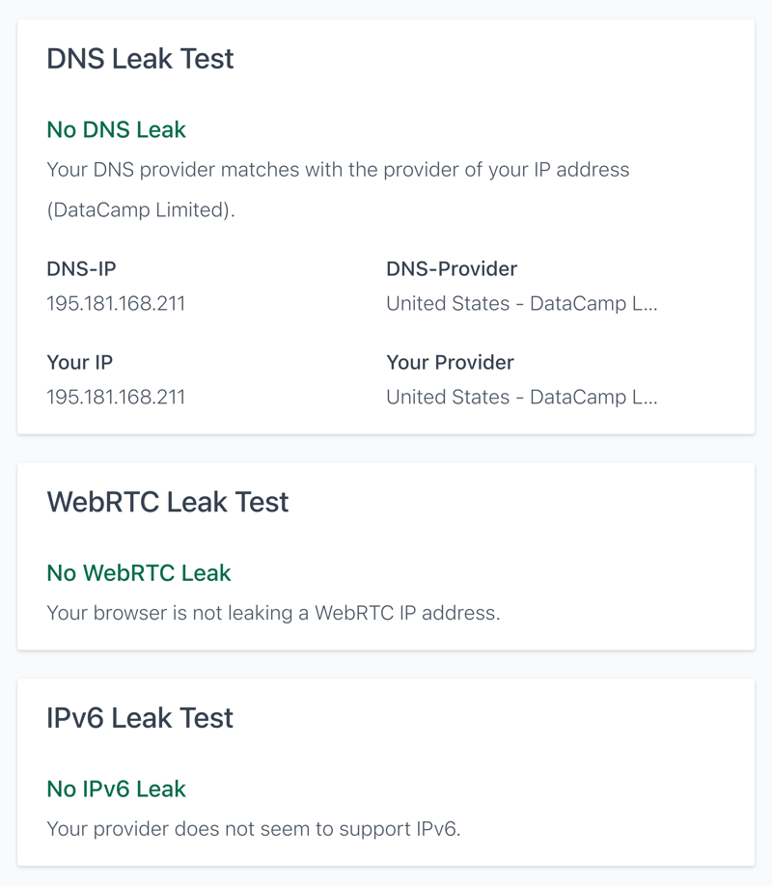Click the No IPv6 Leak status
The width and height of the screenshot is (772, 886).
[117, 789]
